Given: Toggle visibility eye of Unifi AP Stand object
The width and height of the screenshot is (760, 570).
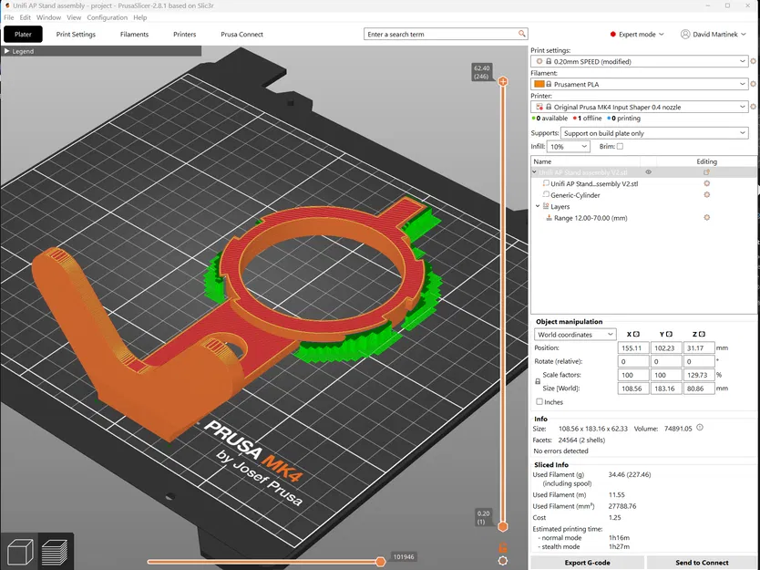Looking at the screenshot, I should pos(649,172).
